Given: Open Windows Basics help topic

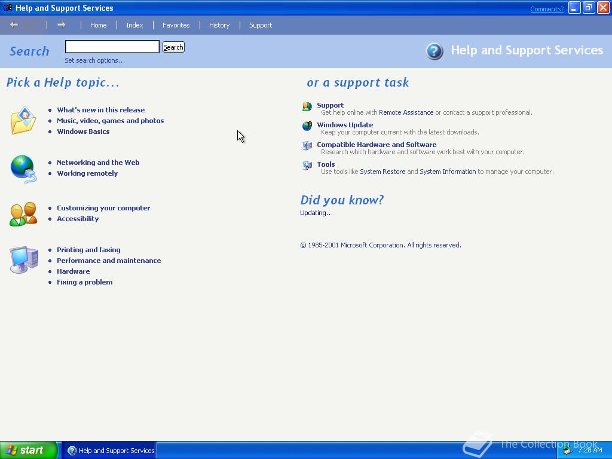Looking at the screenshot, I should click(83, 131).
